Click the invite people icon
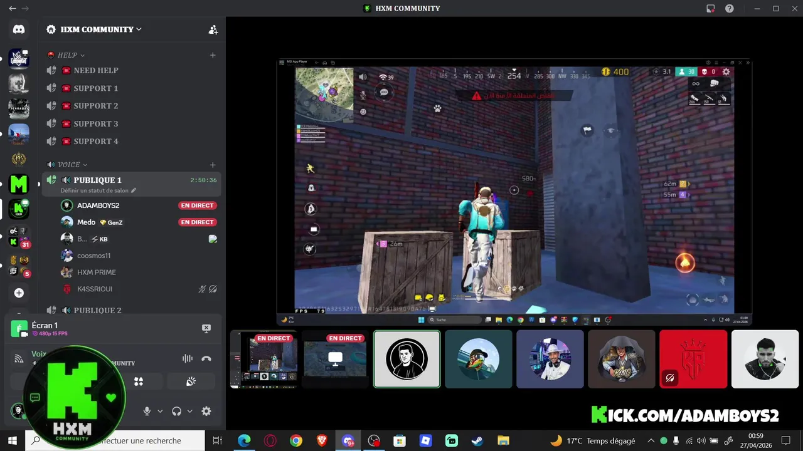 [213, 29]
